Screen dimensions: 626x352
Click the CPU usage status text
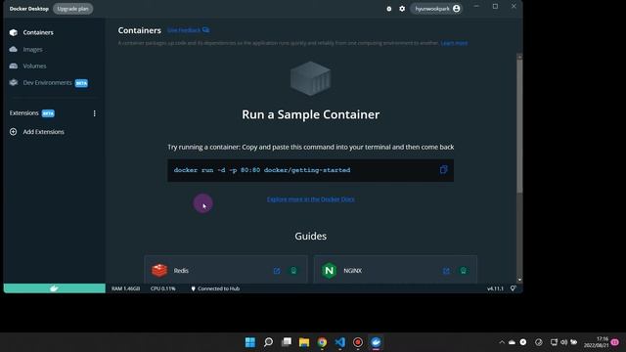click(x=163, y=288)
